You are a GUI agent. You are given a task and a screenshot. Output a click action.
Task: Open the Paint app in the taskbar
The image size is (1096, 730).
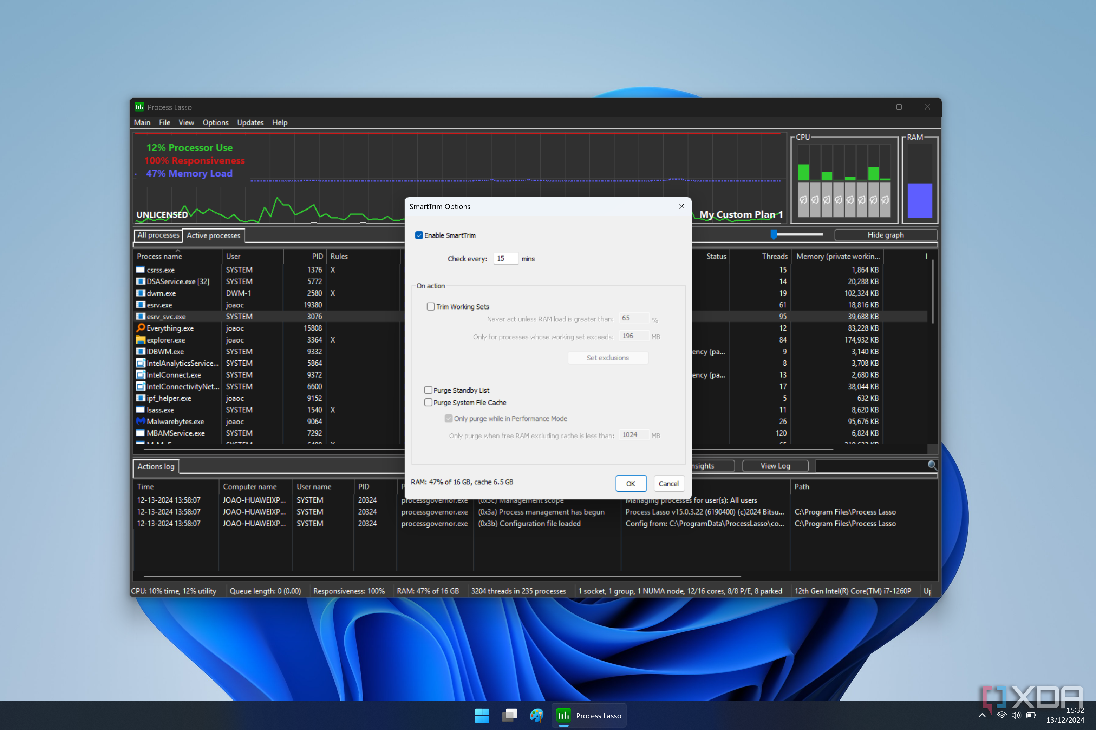tap(536, 715)
